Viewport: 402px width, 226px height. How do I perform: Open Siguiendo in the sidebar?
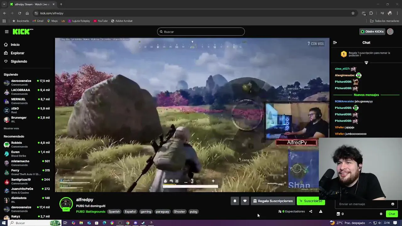pyautogui.click(x=15, y=62)
